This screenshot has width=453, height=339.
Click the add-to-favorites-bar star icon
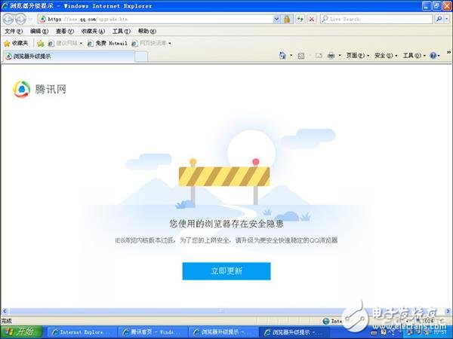(x=41, y=43)
